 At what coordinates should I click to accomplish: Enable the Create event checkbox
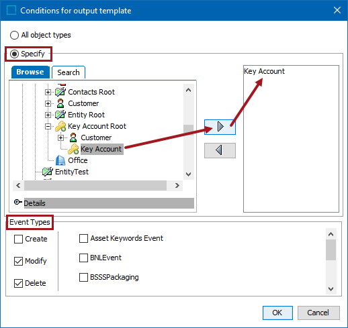(x=18, y=239)
